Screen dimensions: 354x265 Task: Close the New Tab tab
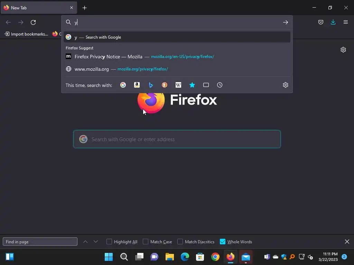72,8
